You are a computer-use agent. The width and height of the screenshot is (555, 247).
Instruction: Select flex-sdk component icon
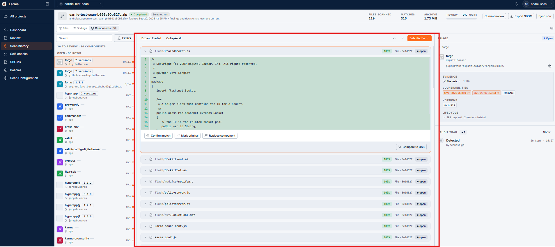(60, 173)
